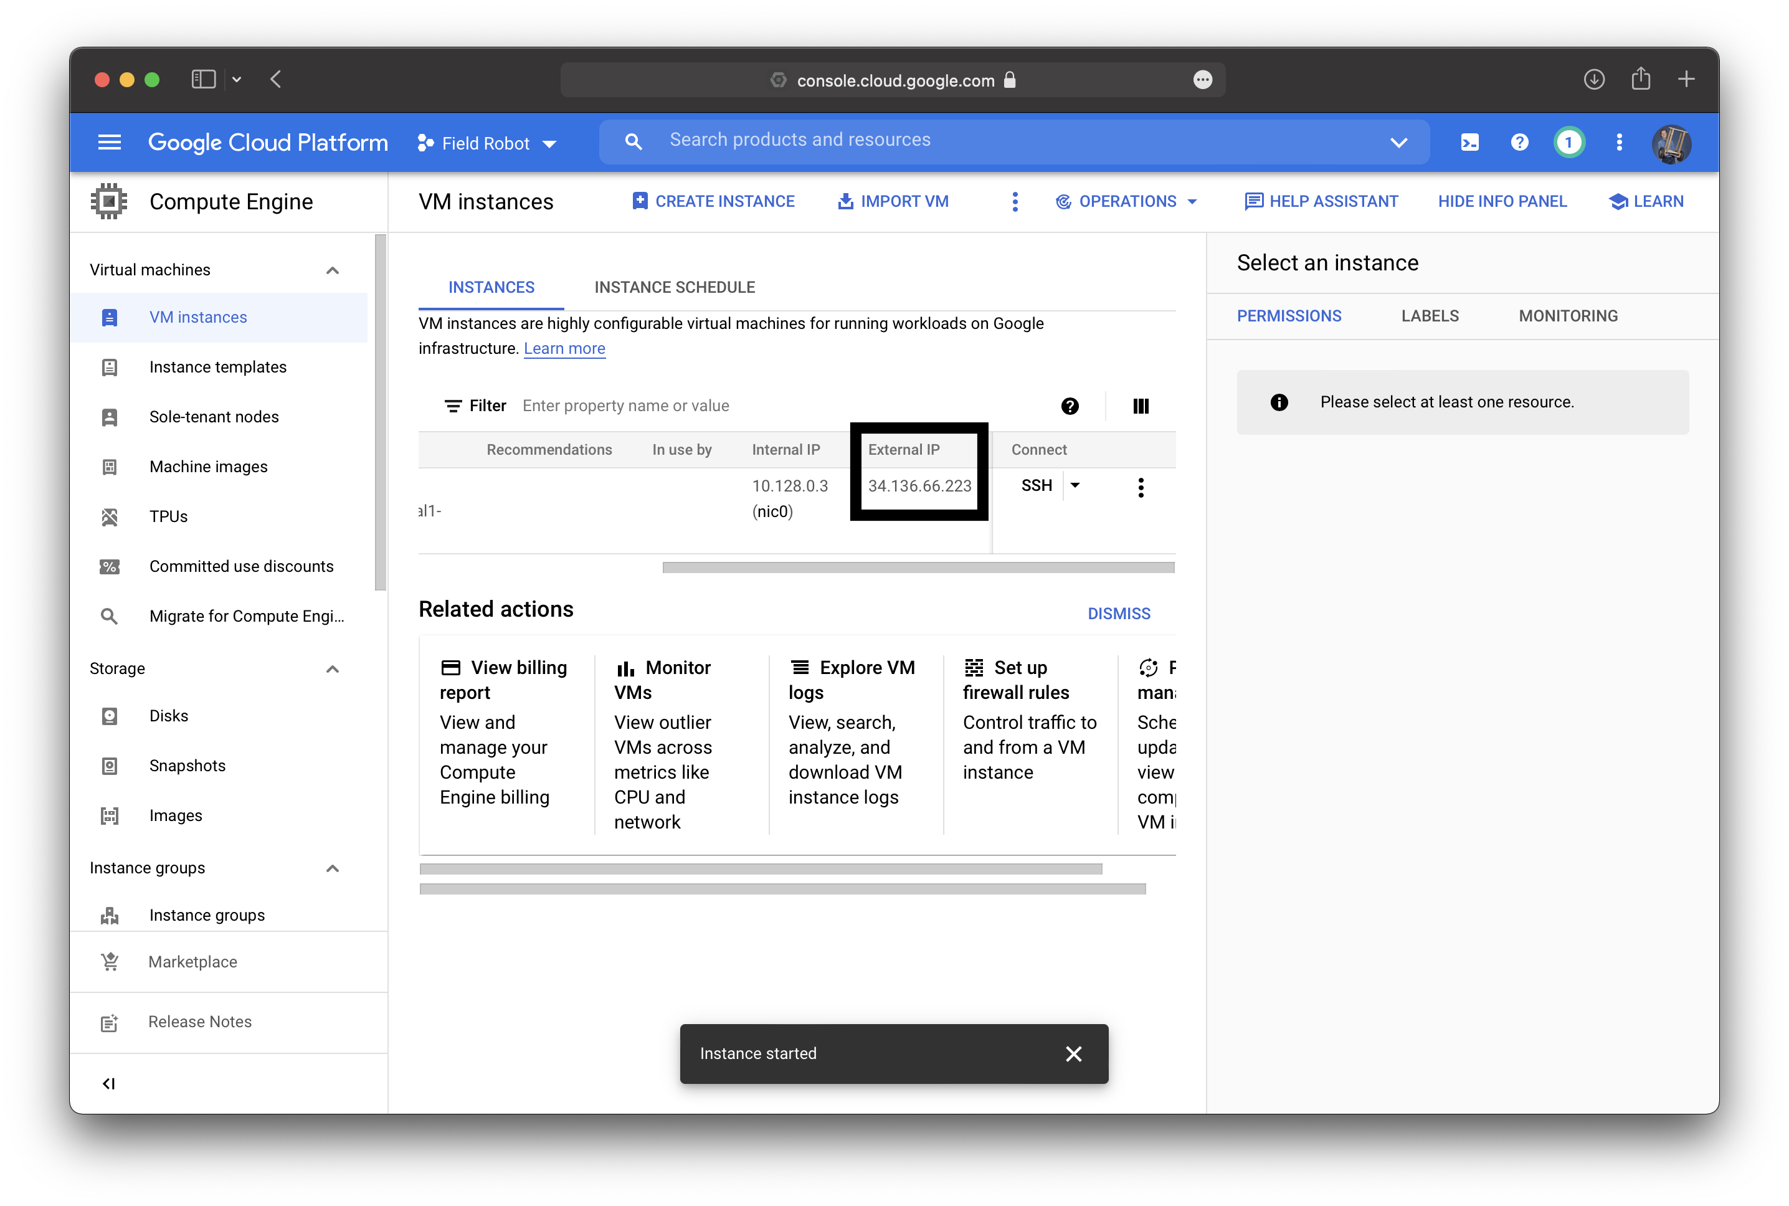Open column display options icon
This screenshot has width=1789, height=1206.
[1141, 406]
